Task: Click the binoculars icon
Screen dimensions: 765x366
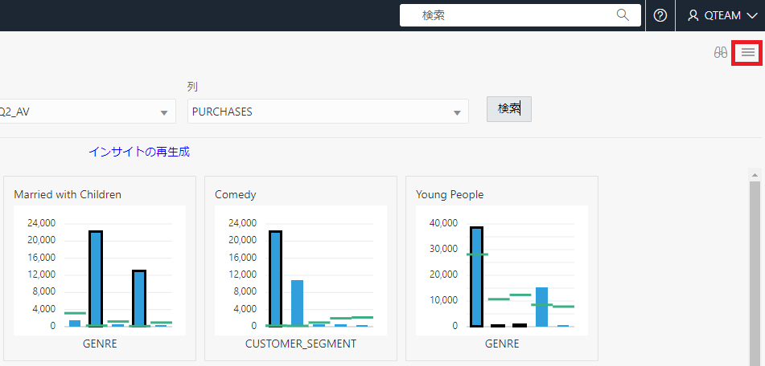Action: [721, 52]
